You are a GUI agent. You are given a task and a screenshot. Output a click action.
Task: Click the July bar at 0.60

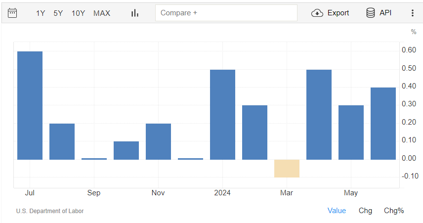(x=30, y=105)
